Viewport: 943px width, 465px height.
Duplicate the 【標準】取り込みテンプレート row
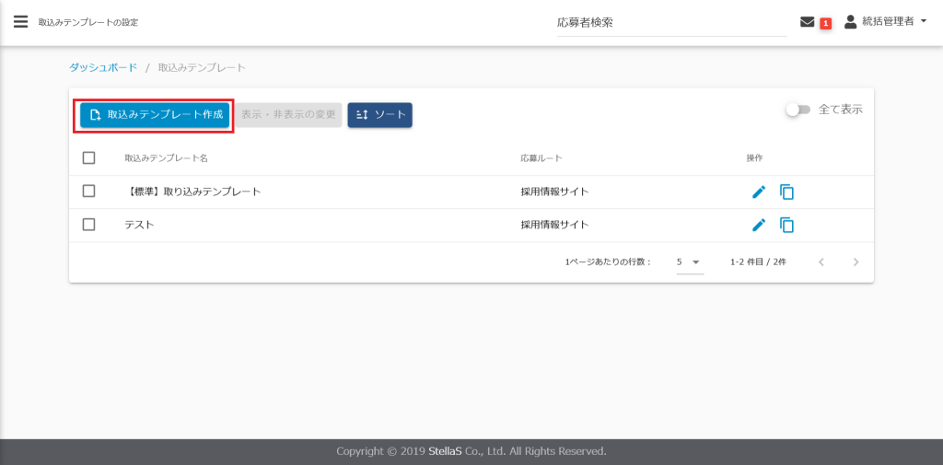[786, 192]
